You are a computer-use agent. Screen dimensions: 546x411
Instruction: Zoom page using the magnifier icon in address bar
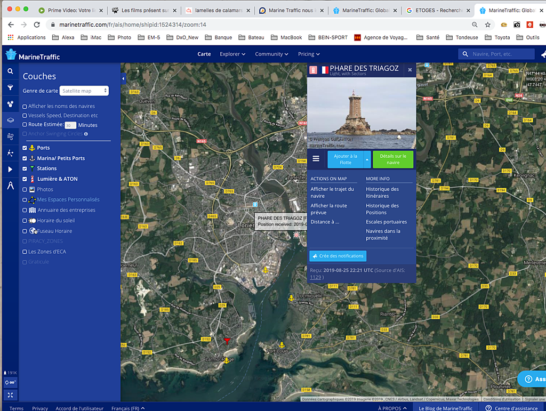point(475,25)
